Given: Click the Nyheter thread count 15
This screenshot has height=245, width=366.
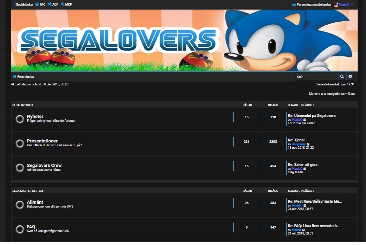Looking at the screenshot, I should pos(247,117).
